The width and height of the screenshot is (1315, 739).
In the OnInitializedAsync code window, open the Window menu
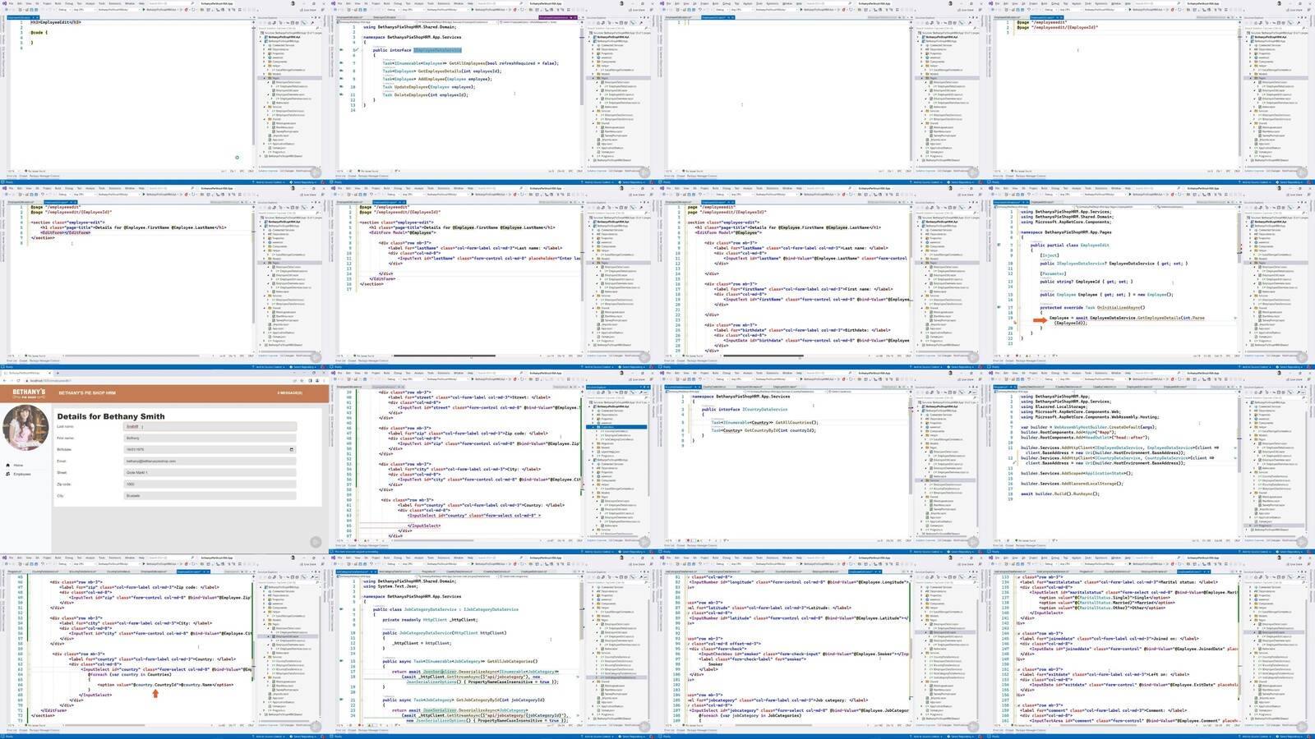click(1116, 188)
